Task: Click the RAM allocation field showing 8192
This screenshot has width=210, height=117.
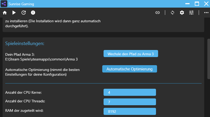Action: 130,111
